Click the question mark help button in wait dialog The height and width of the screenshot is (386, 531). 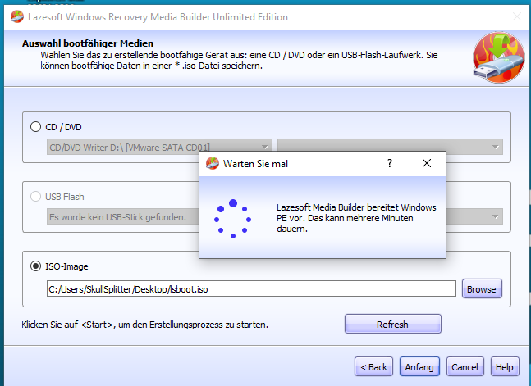tap(390, 163)
